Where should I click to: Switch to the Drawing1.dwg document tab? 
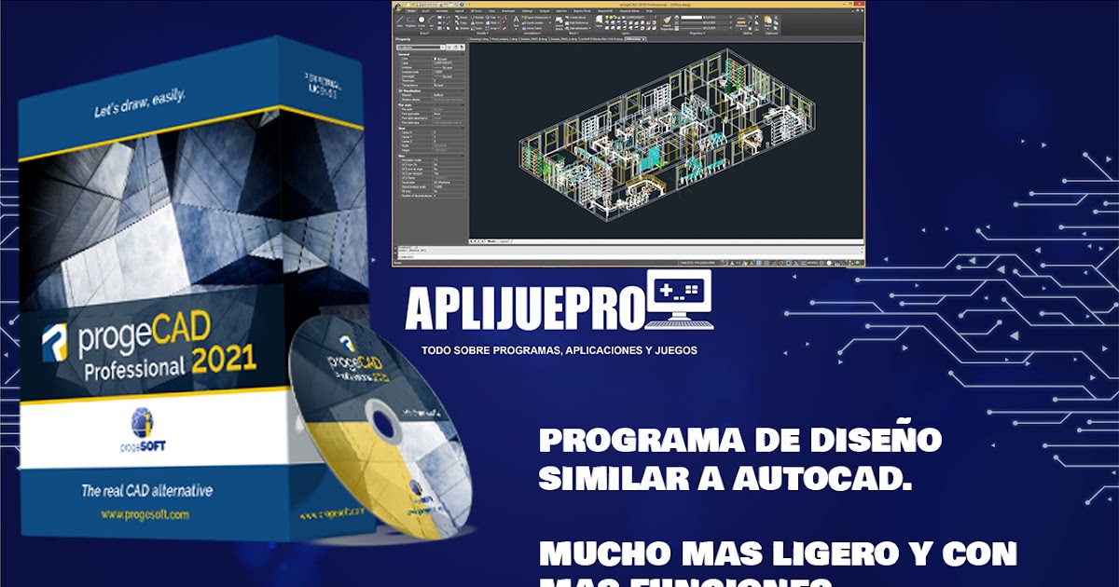pos(477,39)
